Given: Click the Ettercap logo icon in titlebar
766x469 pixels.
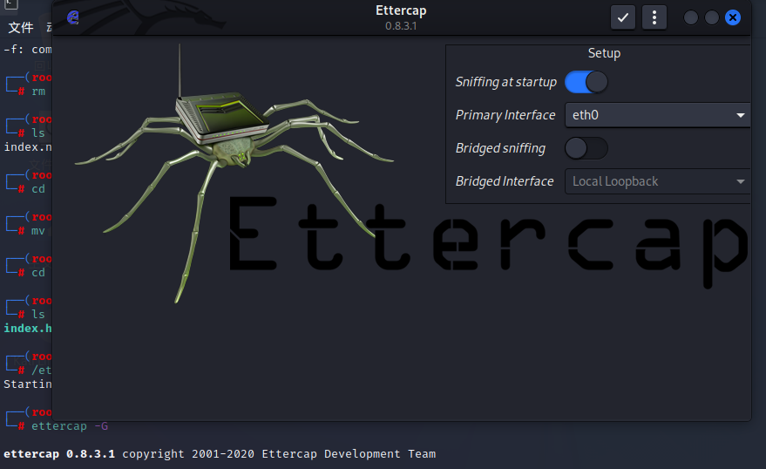Looking at the screenshot, I should (x=73, y=17).
